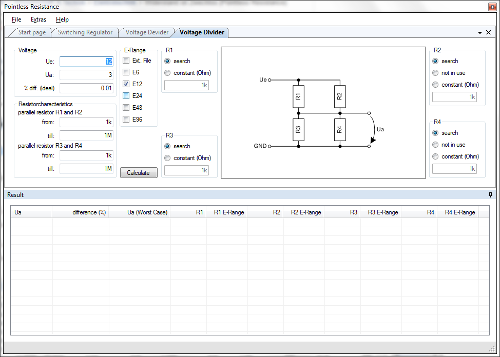This screenshot has width=500, height=357.
Task: Switch to the Switching Regulator tab
Action: coord(85,32)
